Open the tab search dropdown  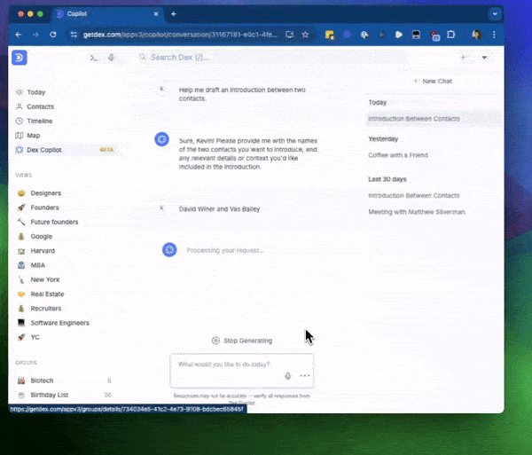(495, 14)
